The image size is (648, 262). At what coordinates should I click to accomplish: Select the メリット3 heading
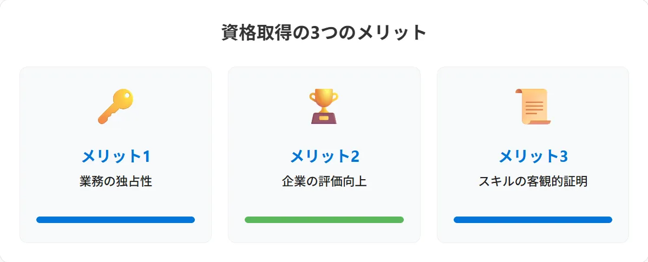click(x=533, y=156)
